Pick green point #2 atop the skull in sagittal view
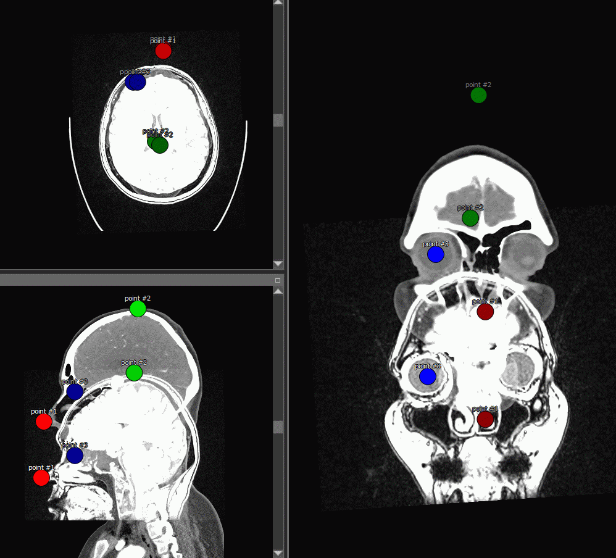616x558 pixels. click(138, 309)
